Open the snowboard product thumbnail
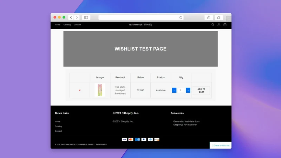281x158 pixels. [100, 90]
